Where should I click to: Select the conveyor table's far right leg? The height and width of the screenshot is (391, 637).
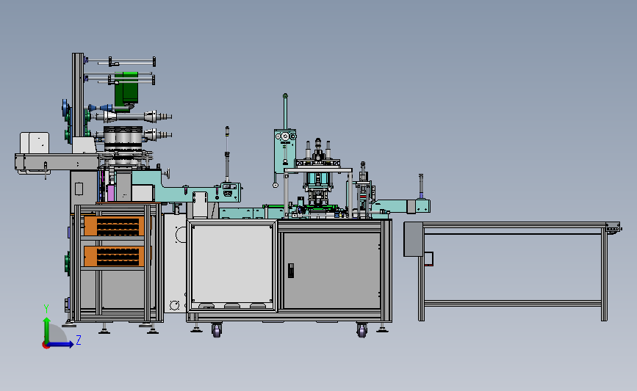[605, 274]
